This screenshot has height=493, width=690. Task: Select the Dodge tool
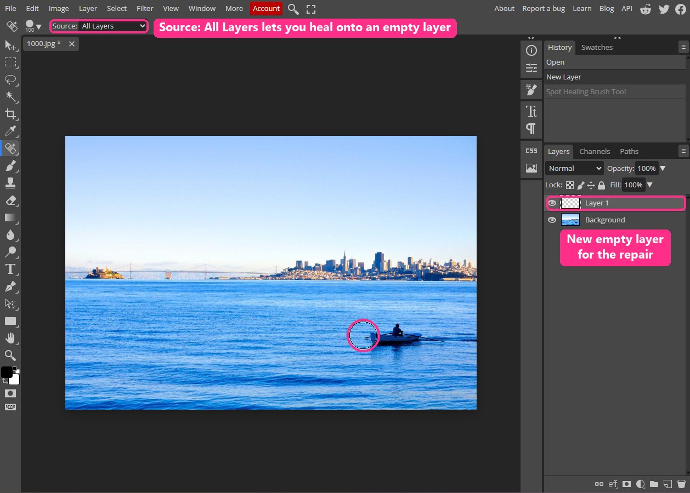coord(10,252)
